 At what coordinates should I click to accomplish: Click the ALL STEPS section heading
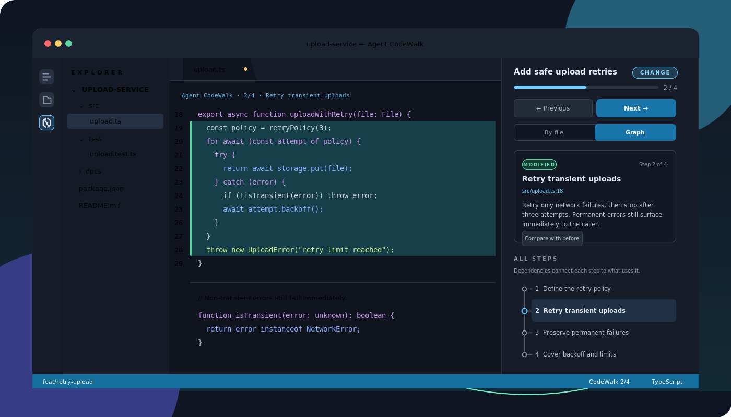[x=536, y=259]
